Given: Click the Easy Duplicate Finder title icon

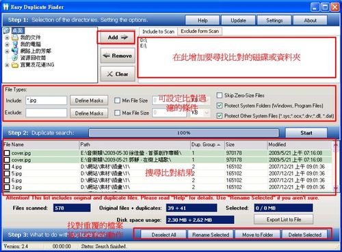Looking at the screenshot, I should [x=6, y=7].
